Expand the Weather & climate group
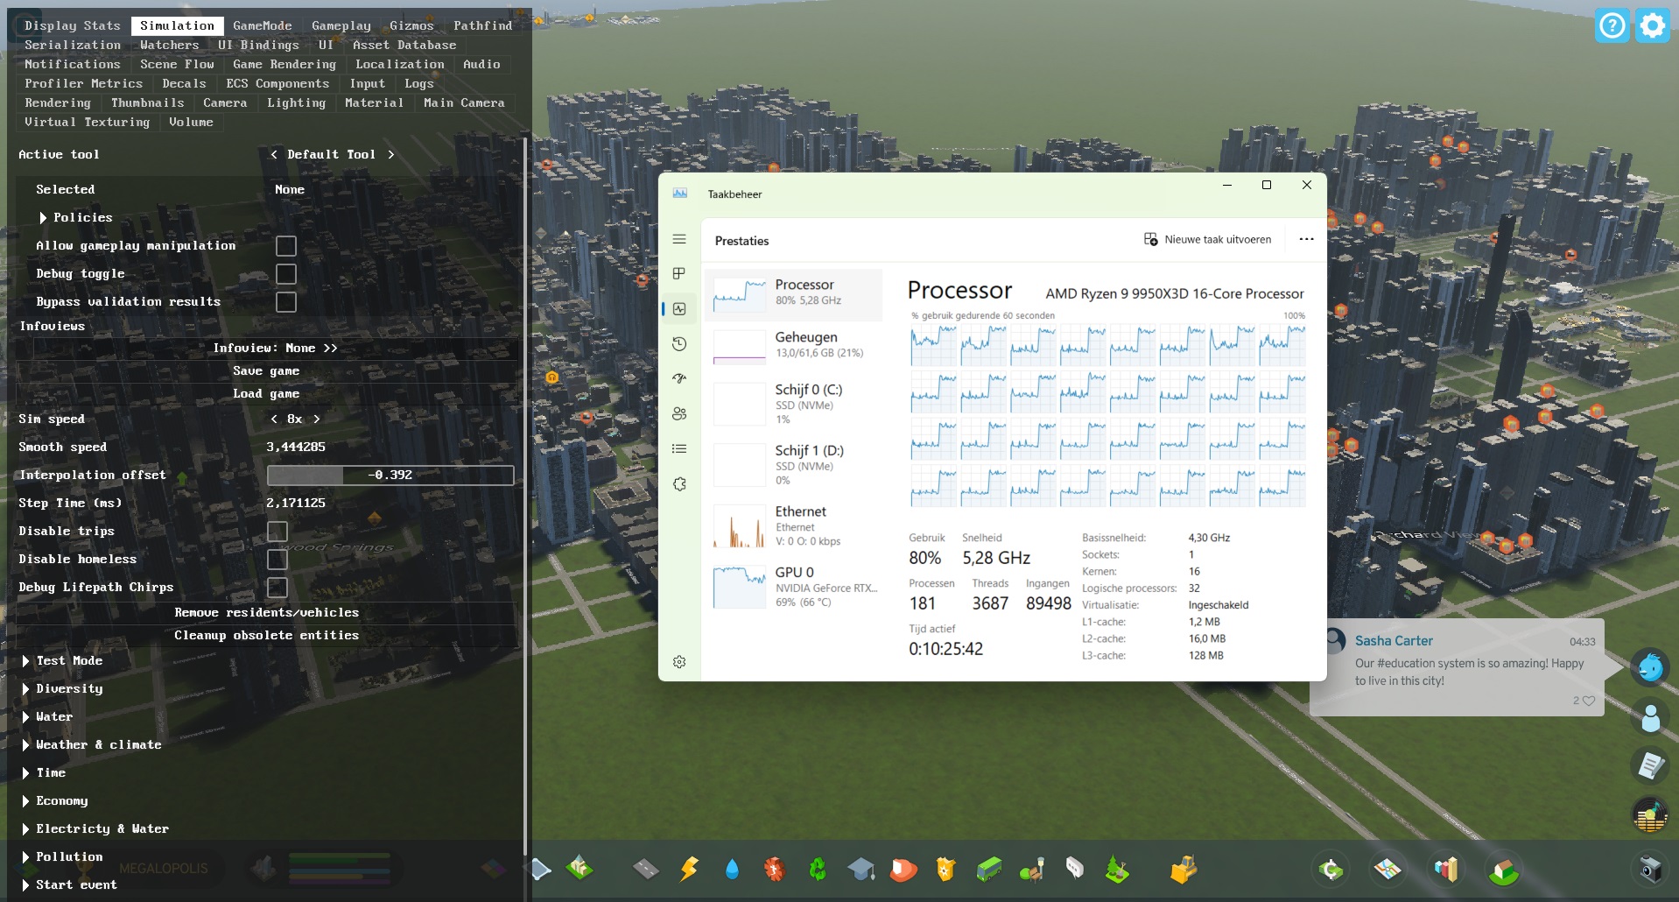The height and width of the screenshot is (902, 1679). [98, 744]
